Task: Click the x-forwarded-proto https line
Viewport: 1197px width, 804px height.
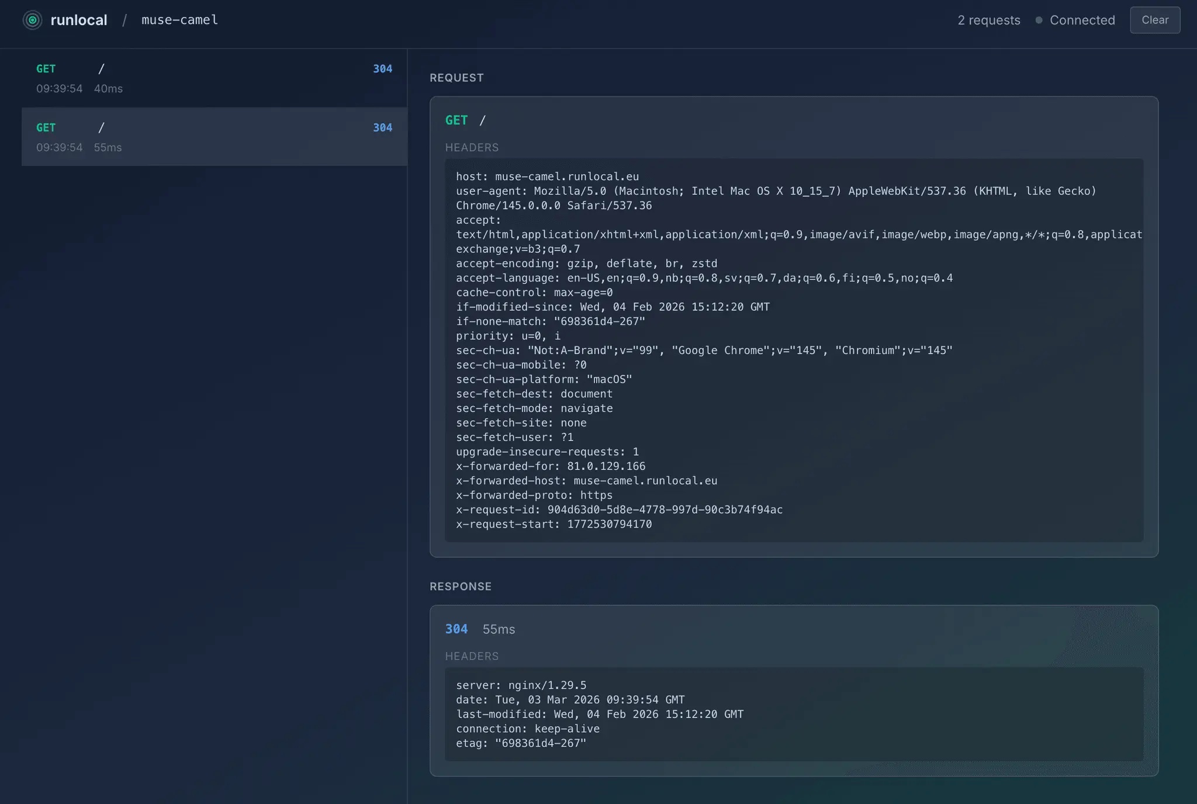Action: point(534,495)
